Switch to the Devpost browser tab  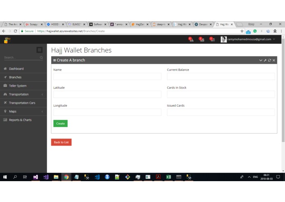(203, 24)
